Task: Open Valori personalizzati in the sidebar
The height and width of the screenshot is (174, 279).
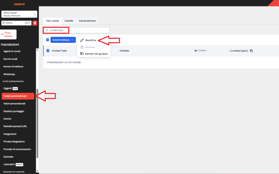Action: (x=14, y=104)
